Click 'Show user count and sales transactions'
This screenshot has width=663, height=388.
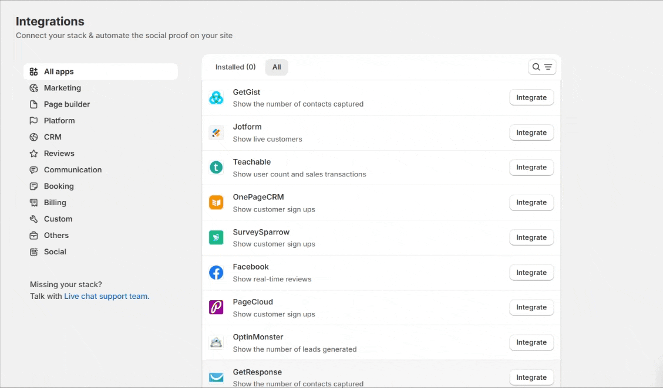(299, 175)
